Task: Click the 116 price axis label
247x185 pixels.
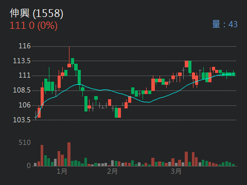Action: (x=25, y=46)
